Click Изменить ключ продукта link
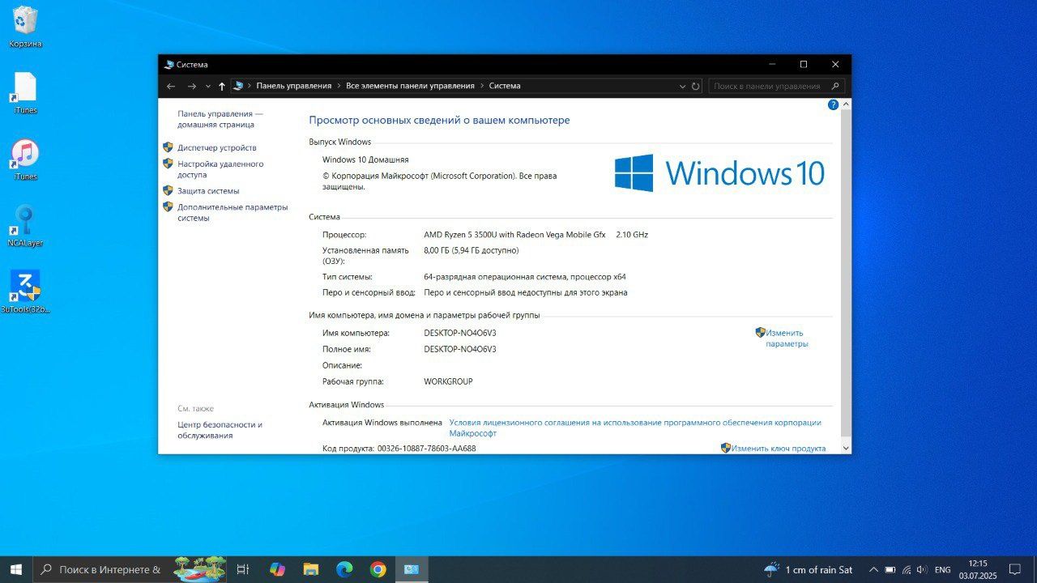Screen dimensions: 1037x583 779,449
